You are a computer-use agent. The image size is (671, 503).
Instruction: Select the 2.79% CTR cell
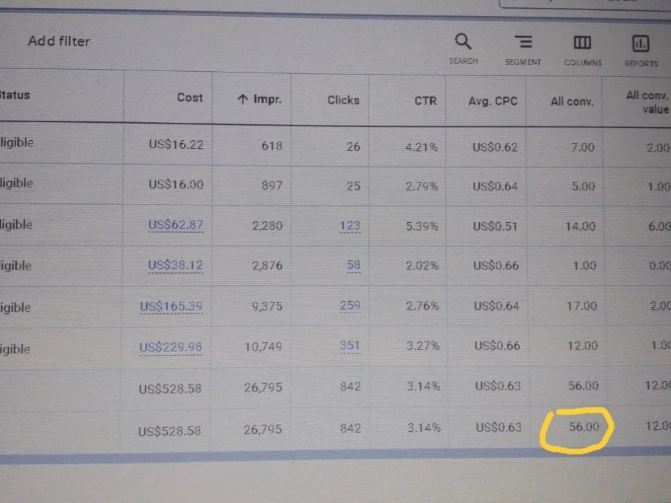421,186
